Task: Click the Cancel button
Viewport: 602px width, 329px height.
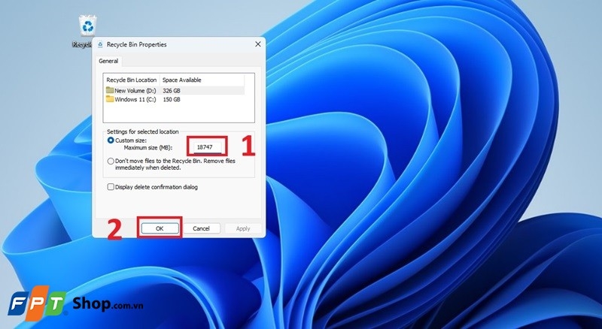Action: coord(201,228)
